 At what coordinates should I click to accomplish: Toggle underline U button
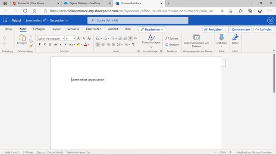pyautogui.click(x=50, y=44)
